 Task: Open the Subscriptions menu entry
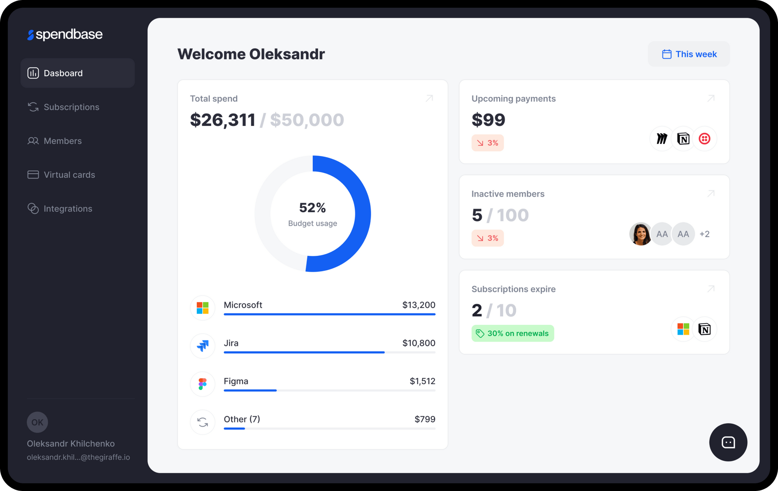coord(71,107)
